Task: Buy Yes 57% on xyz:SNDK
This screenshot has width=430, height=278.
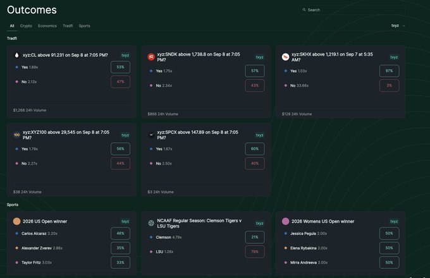Action: pos(255,71)
